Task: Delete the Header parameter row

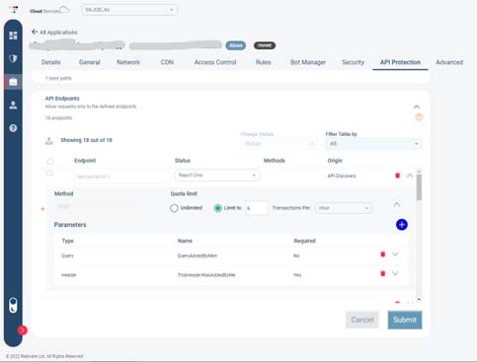Action: [x=383, y=273]
